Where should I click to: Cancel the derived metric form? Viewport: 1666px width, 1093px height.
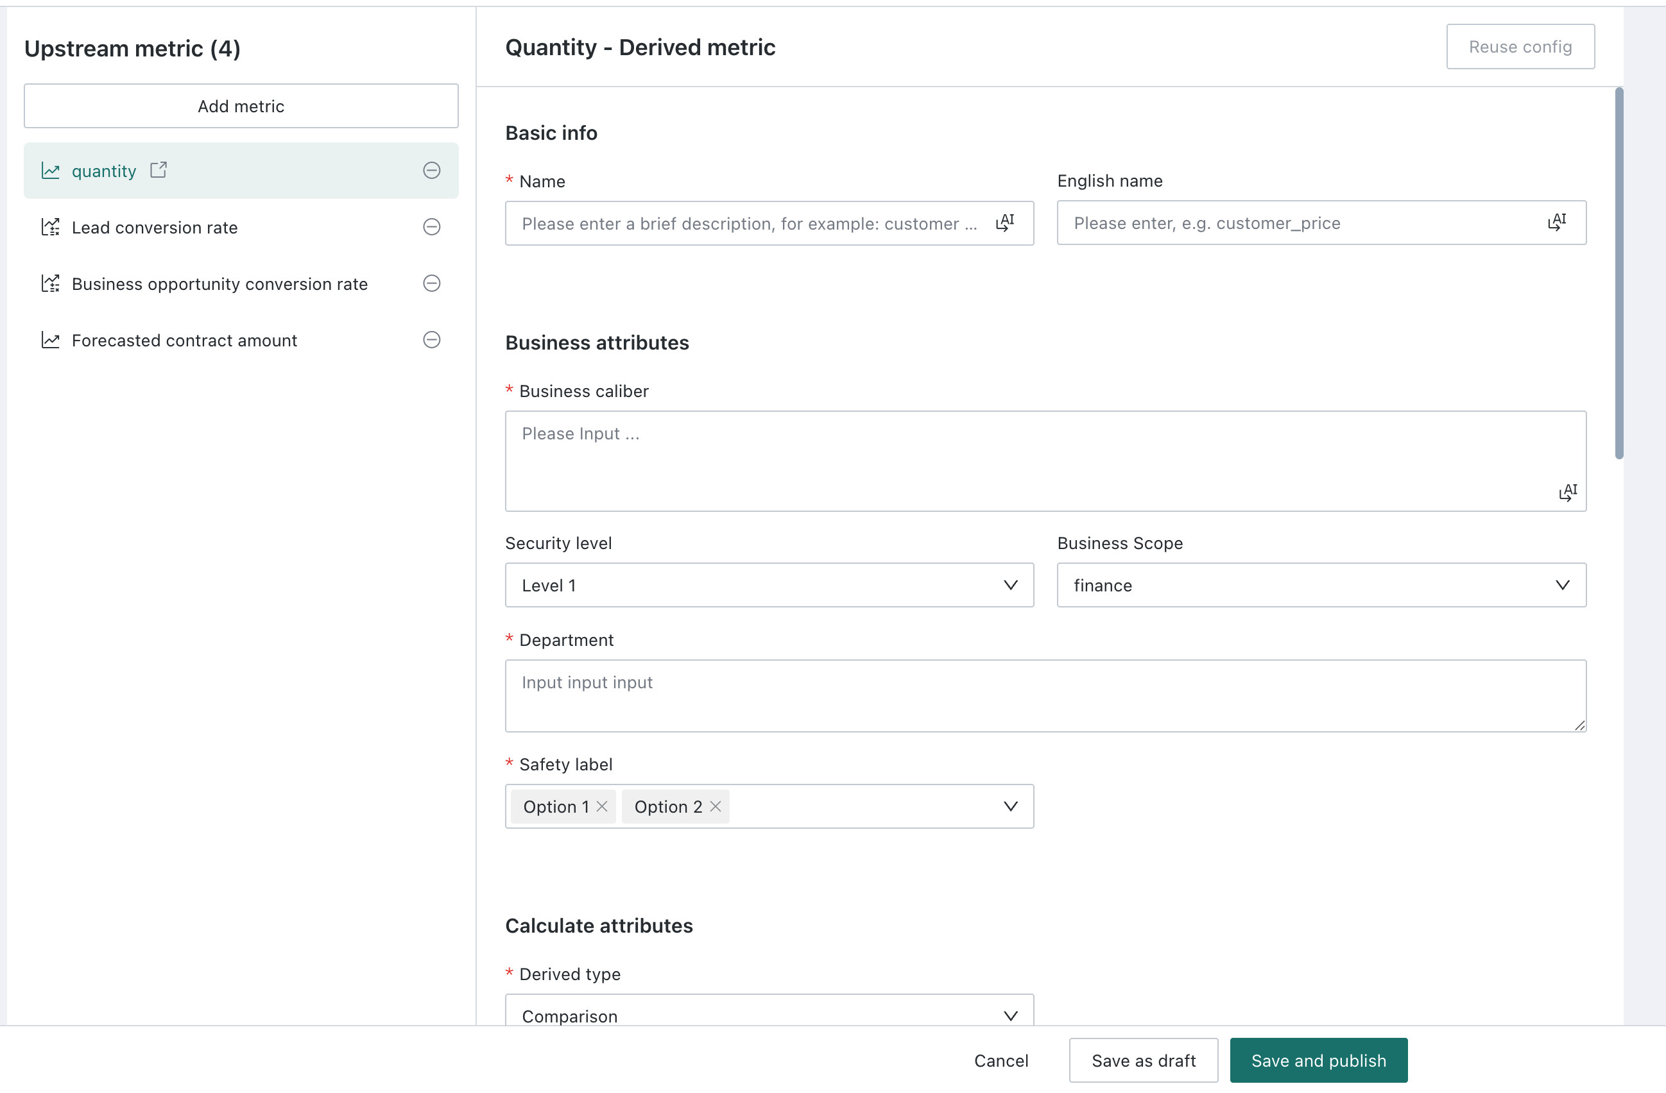[1001, 1060]
